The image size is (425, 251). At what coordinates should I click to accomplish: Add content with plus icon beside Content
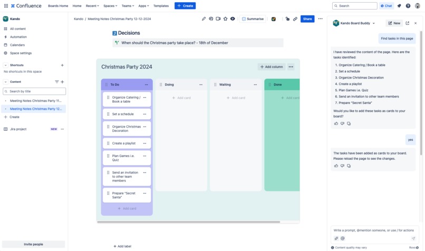(x=62, y=82)
